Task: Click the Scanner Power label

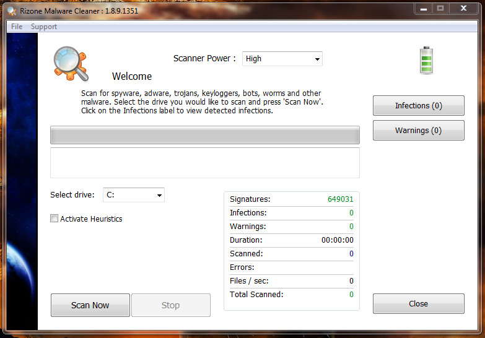Action: [204, 58]
